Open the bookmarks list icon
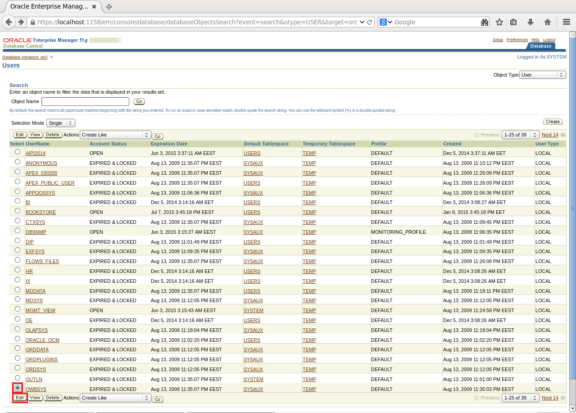 click(513, 22)
